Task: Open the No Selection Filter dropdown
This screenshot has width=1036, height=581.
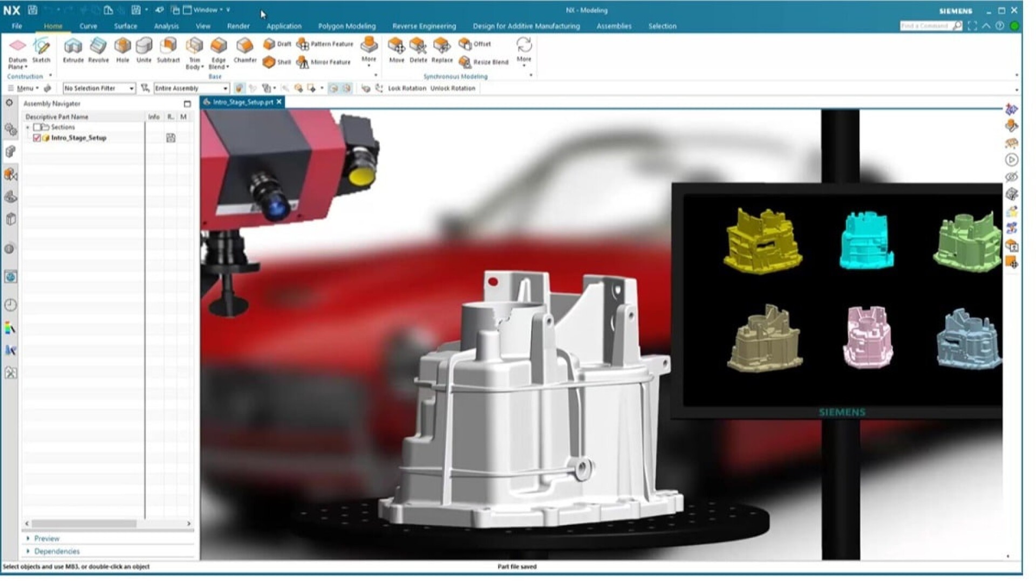Action: coord(99,88)
